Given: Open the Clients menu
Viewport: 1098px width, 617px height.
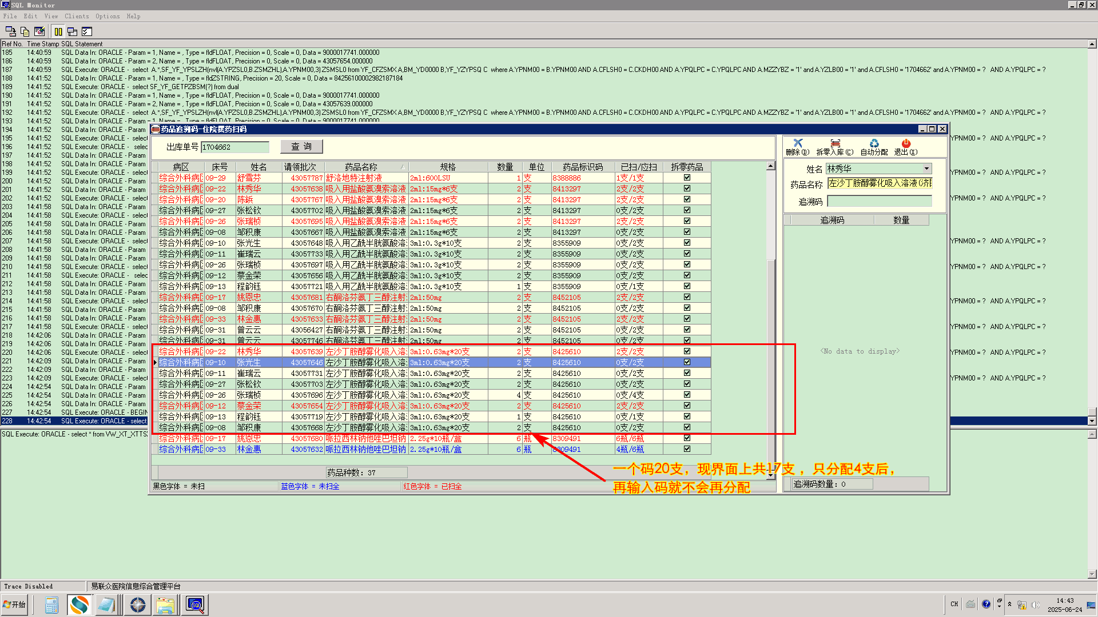Looking at the screenshot, I should coord(77,16).
